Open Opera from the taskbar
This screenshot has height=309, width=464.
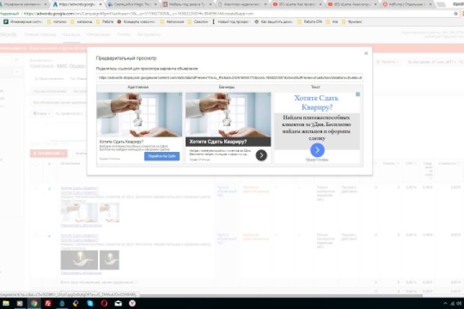[x=104, y=303]
